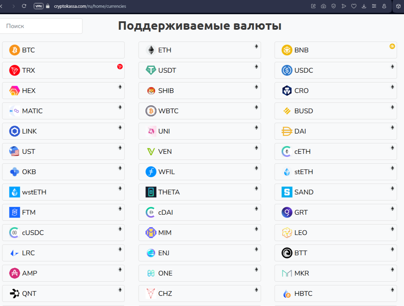The width and height of the screenshot is (404, 306).
Task: Click the LINK Chainlink hexagon icon
Action: point(15,131)
